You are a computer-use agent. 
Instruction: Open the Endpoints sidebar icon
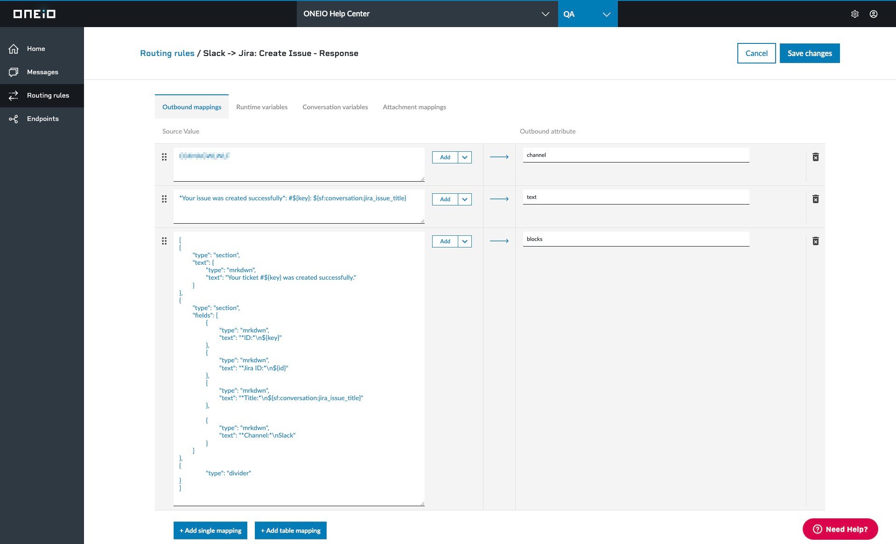point(14,119)
